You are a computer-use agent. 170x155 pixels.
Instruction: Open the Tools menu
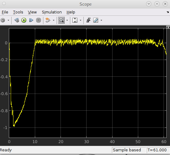18,12
